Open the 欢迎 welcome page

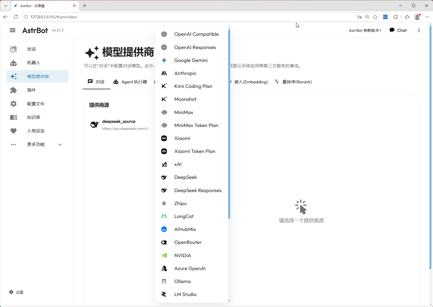[37, 49]
